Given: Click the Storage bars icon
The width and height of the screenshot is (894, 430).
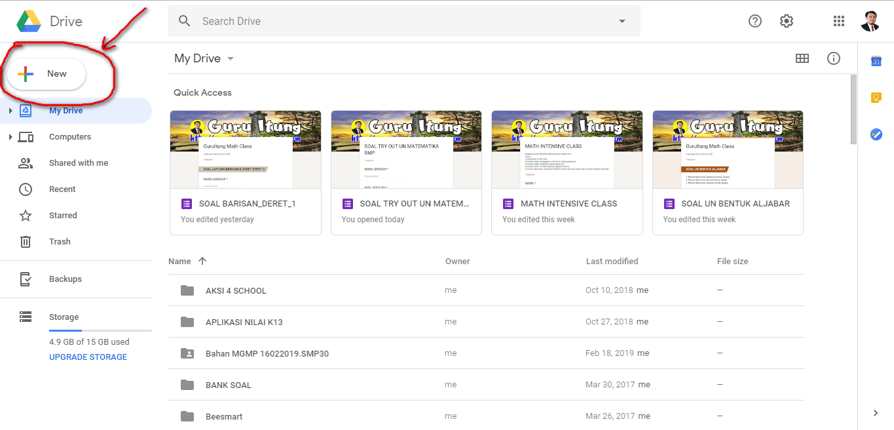Looking at the screenshot, I should pyautogui.click(x=26, y=317).
